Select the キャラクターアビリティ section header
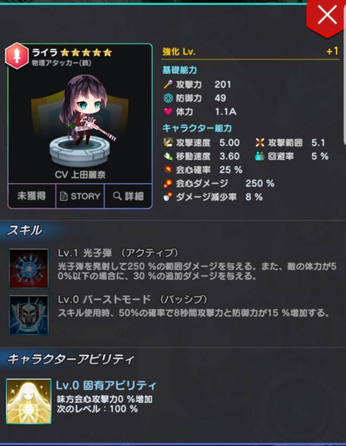The width and height of the screenshot is (346, 446). 71,359
